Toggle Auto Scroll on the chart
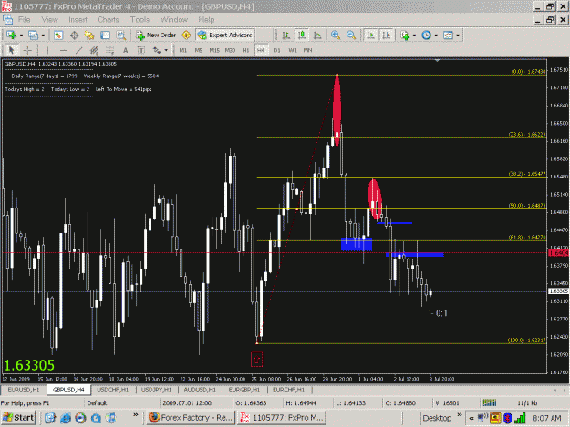Viewport: 570px width, 427px height. [370, 36]
